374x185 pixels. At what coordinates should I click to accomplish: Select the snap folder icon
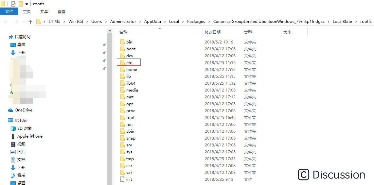pos(122,138)
